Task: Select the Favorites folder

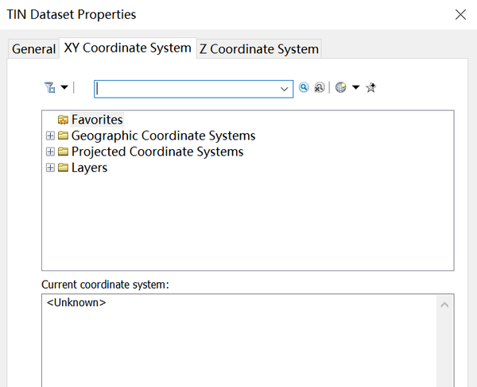Action: click(x=96, y=120)
